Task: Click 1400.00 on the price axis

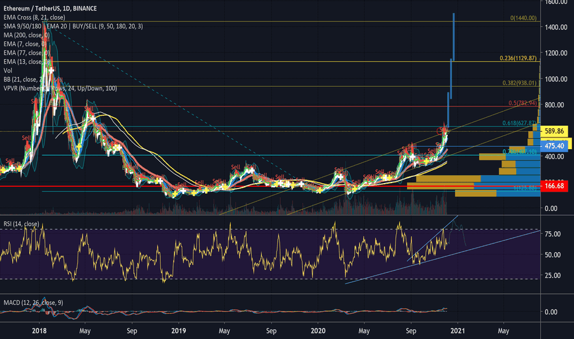Action: coord(556,27)
